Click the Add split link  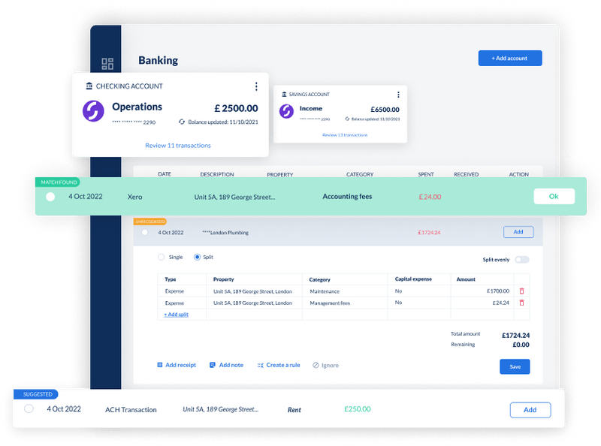pyautogui.click(x=175, y=314)
